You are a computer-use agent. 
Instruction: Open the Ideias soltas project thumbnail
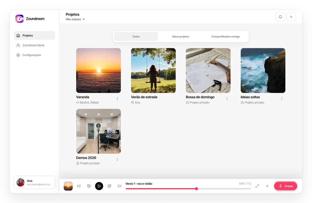pyautogui.click(x=263, y=70)
